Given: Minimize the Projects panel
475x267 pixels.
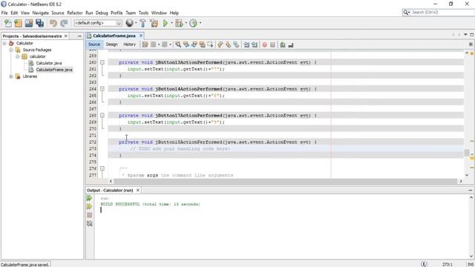Looking at the screenshot, I should pos(79,36).
